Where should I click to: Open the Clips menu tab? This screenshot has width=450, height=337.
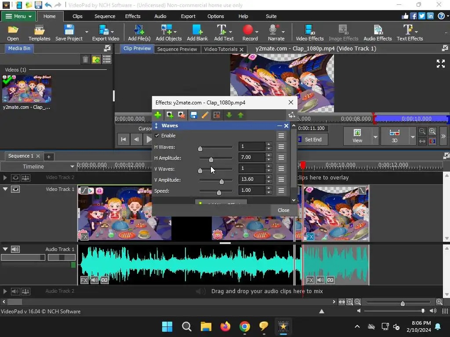pyautogui.click(x=77, y=16)
